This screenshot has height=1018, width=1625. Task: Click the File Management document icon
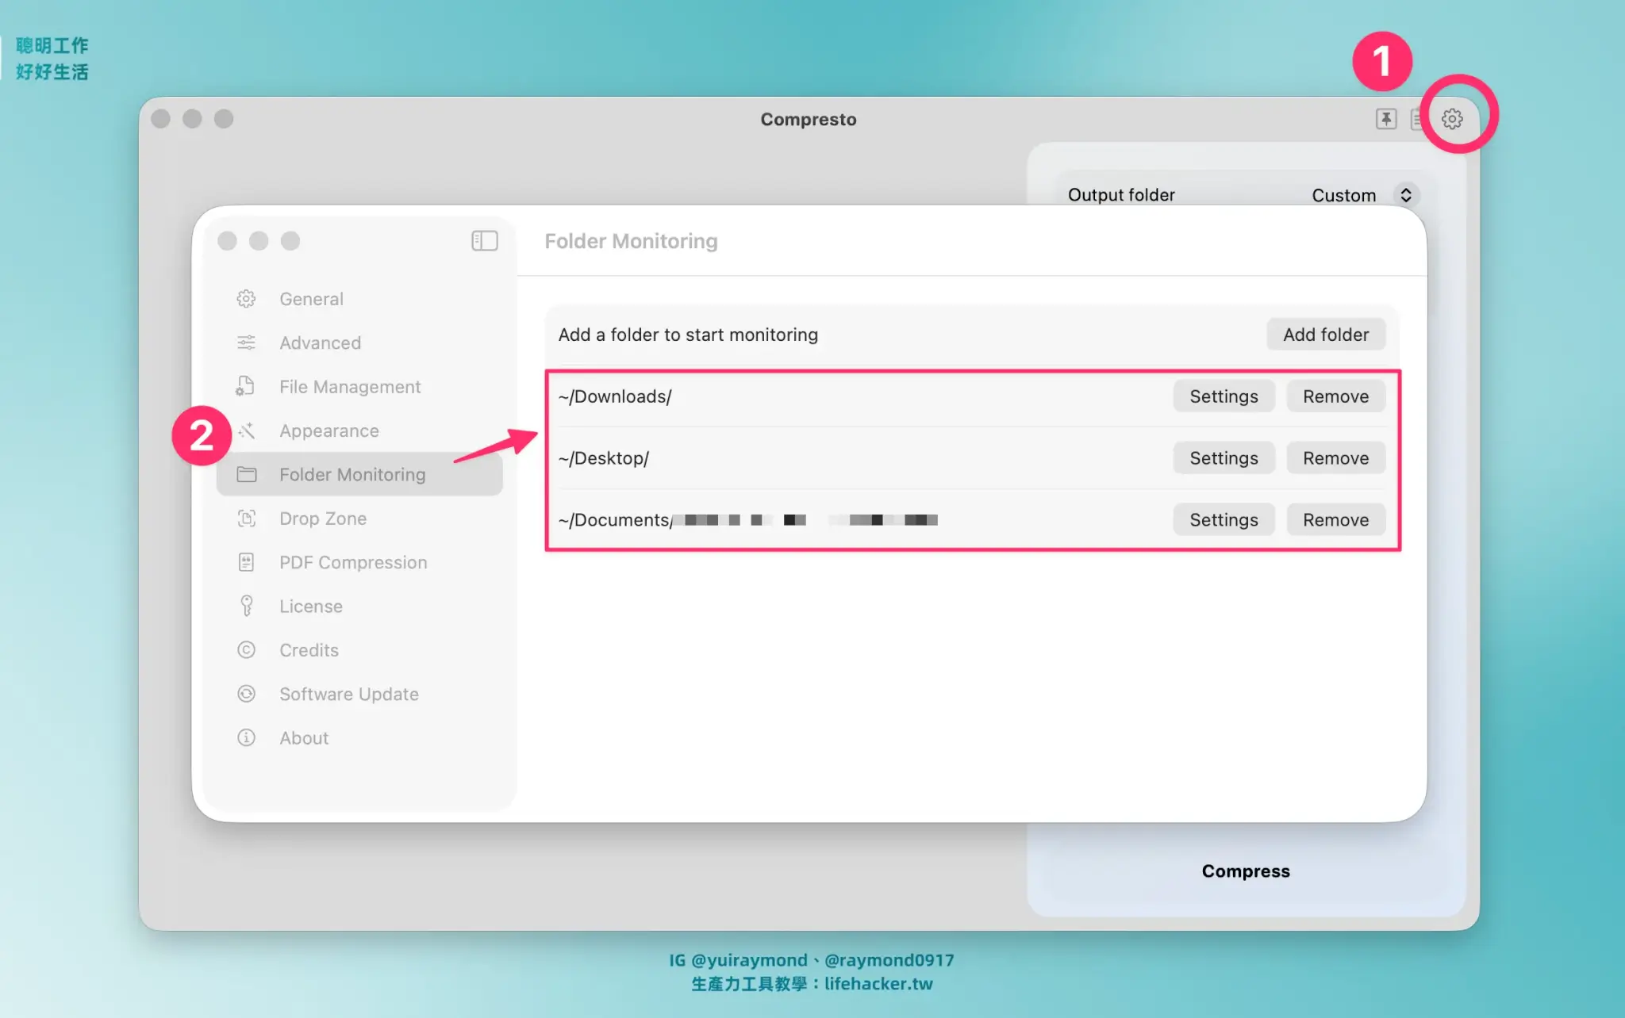coord(246,386)
